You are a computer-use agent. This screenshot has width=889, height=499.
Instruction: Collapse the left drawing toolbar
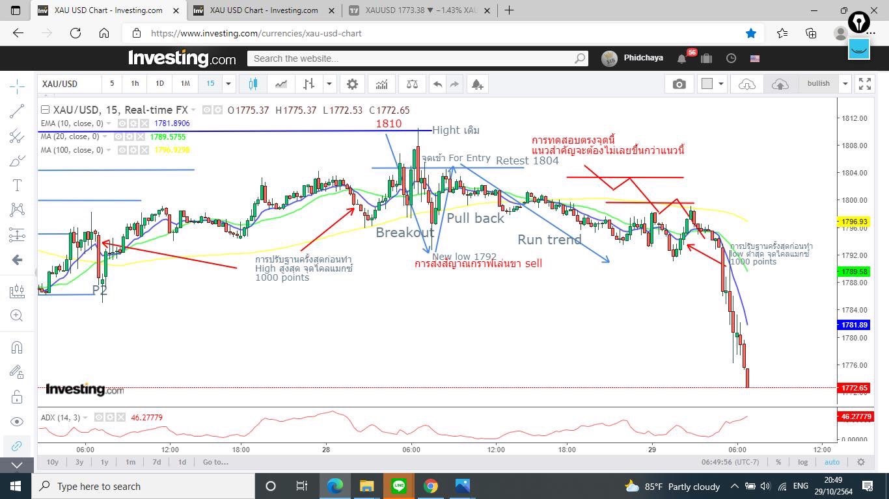tap(17, 465)
